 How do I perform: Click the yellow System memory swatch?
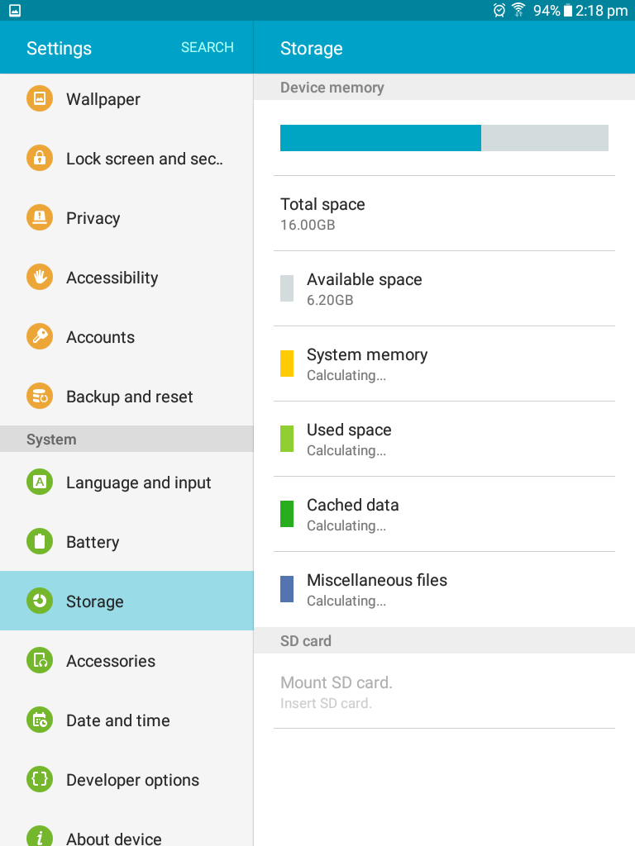(x=287, y=364)
